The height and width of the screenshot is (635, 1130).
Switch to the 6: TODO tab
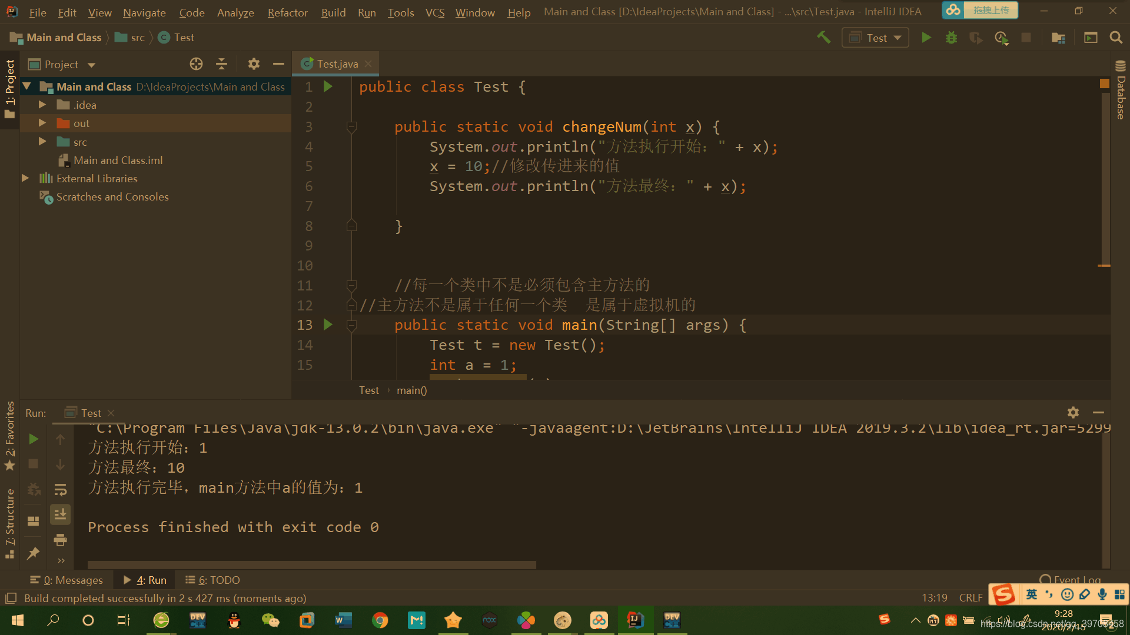[212, 580]
